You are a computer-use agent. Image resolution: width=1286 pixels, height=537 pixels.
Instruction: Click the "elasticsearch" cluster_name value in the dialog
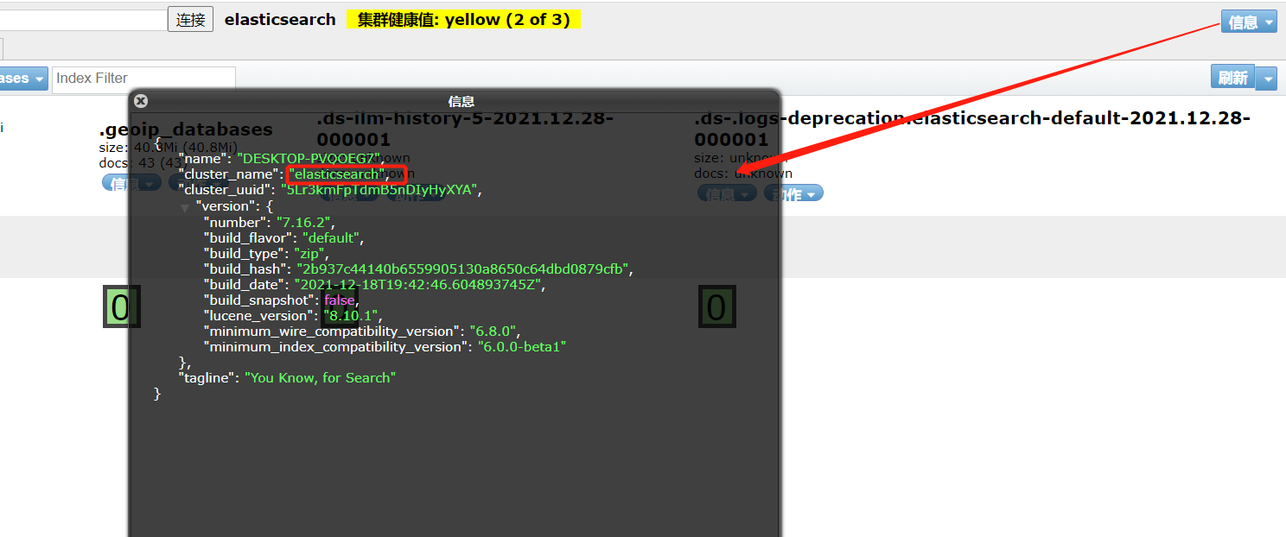338,174
